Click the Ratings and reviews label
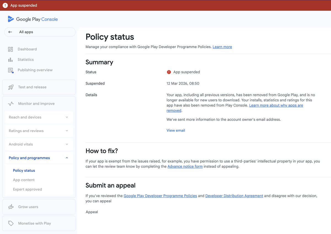This screenshot has width=331, height=234. tap(26, 131)
